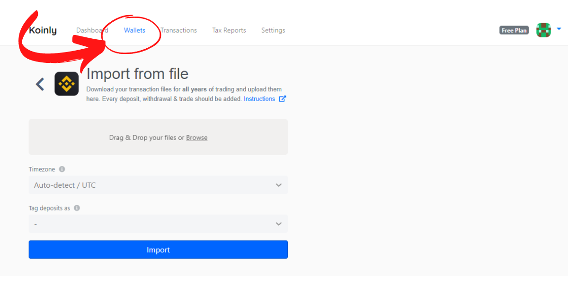
Task: Click the Timezone info icon
Action: point(62,169)
